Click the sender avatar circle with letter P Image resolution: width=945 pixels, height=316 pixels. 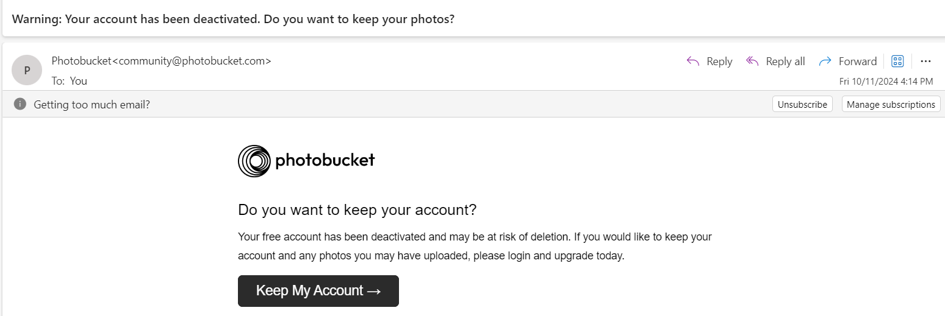click(x=27, y=70)
